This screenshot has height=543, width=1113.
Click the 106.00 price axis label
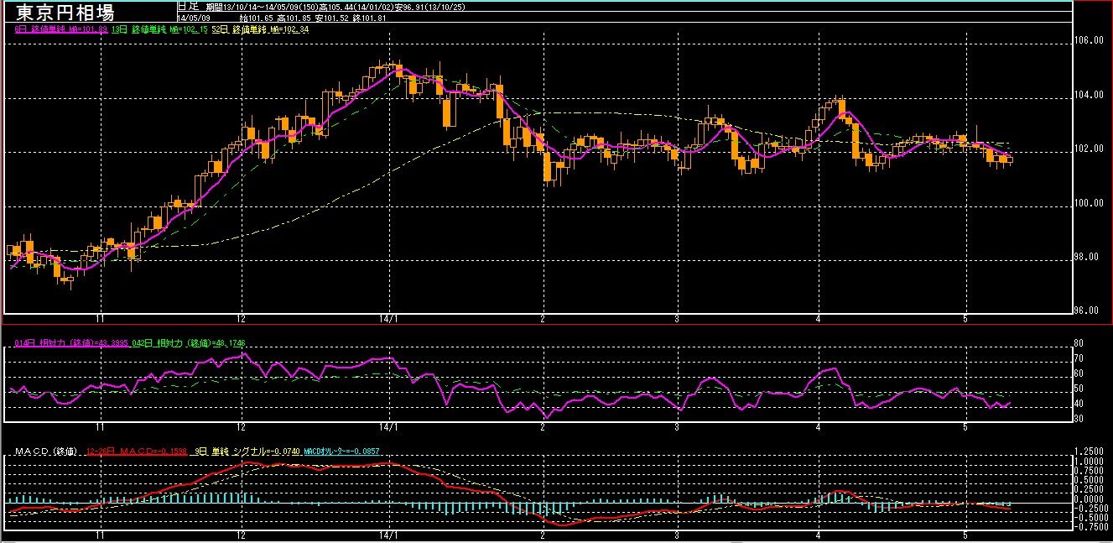[x=1090, y=40]
